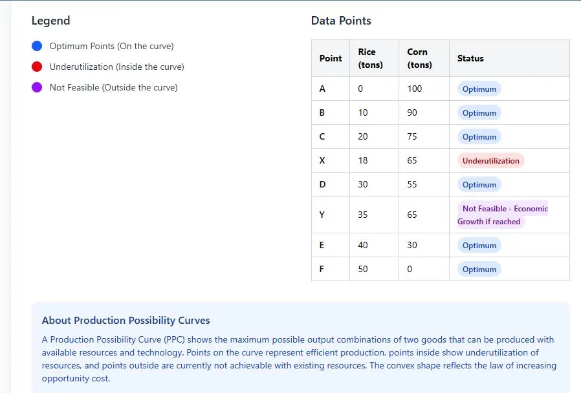Click the purple Not Feasible legend dot
The width and height of the screenshot is (581, 393).
(37, 87)
